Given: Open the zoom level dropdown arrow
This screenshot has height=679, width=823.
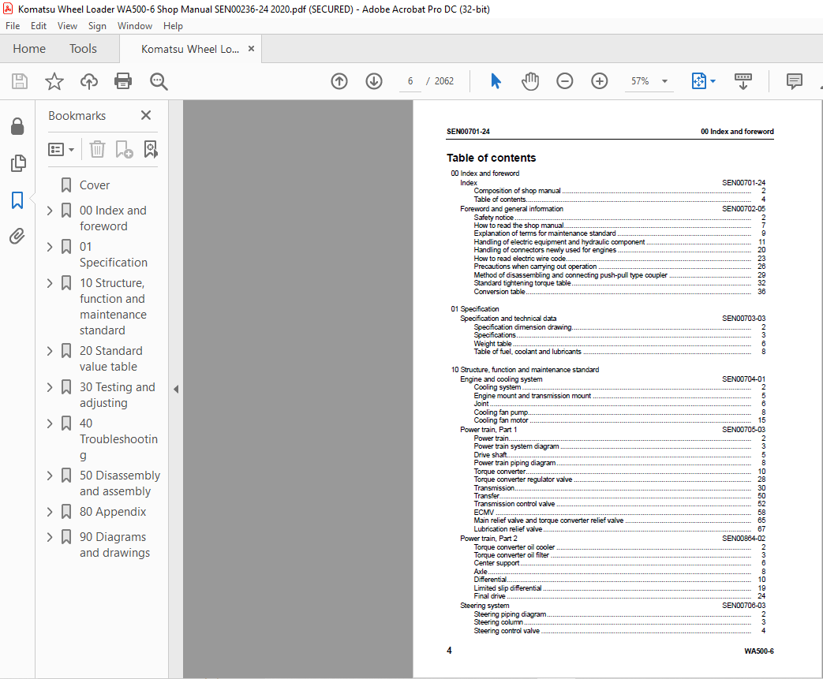Looking at the screenshot, I should point(664,81).
